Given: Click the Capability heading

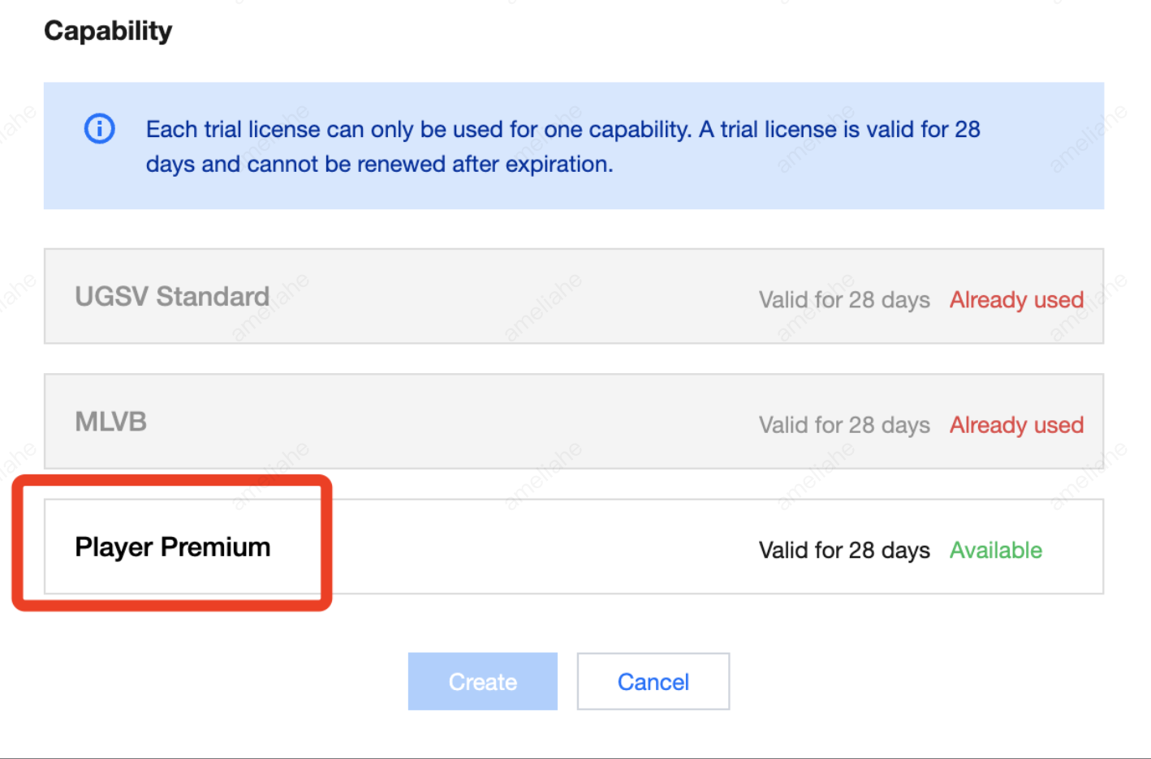Looking at the screenshot, I should (x=108, y=31).
